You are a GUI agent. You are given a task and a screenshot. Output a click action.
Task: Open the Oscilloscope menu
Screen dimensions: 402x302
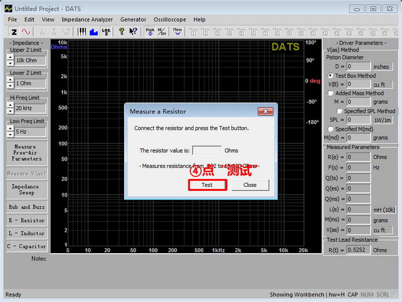coord(170,20)
